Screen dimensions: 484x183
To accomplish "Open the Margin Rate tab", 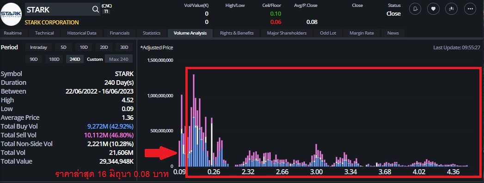I will click(361, 33).
